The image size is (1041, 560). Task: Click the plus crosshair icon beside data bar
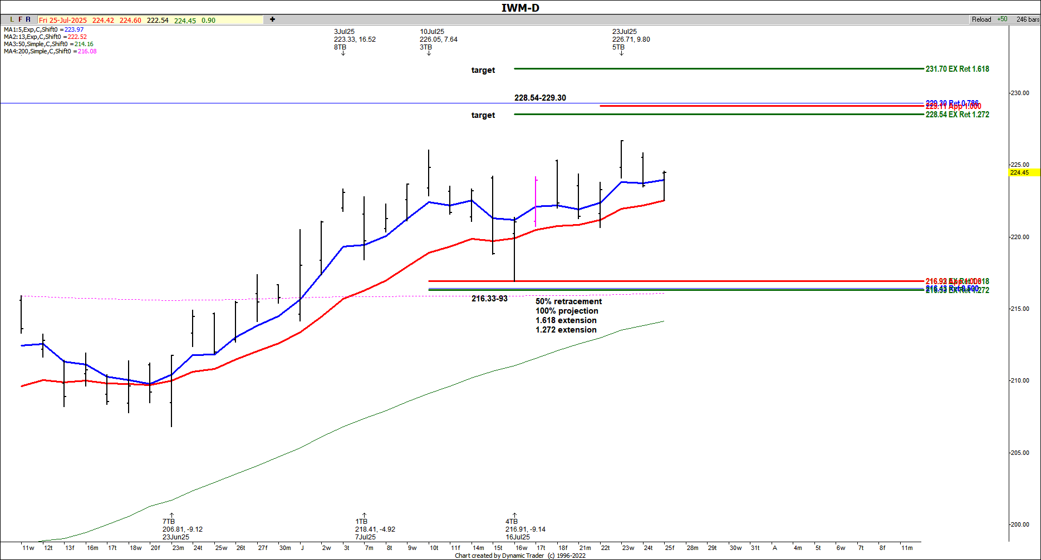[272, 19]
